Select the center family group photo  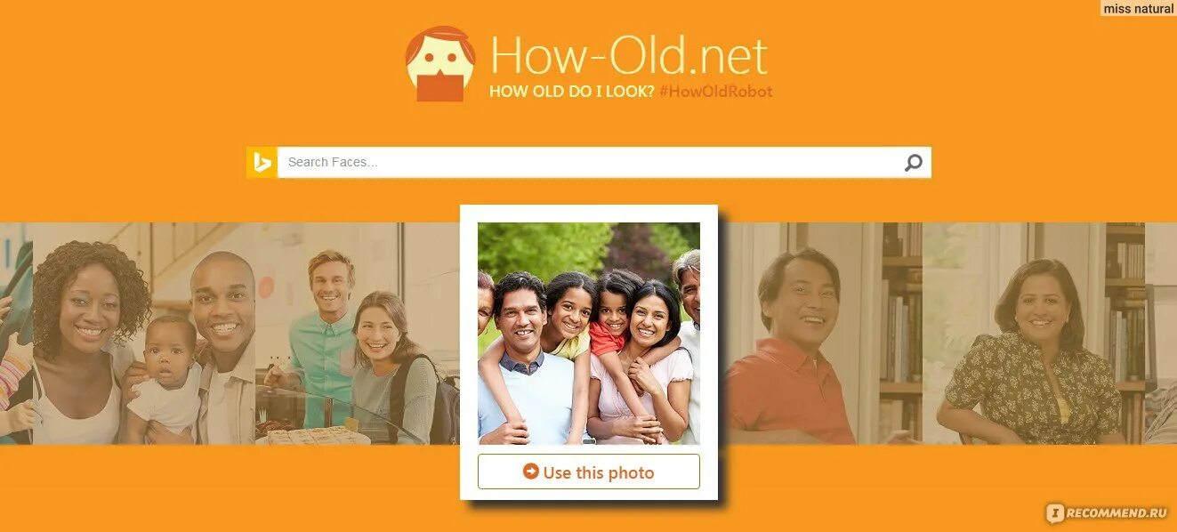pos(589,334)
